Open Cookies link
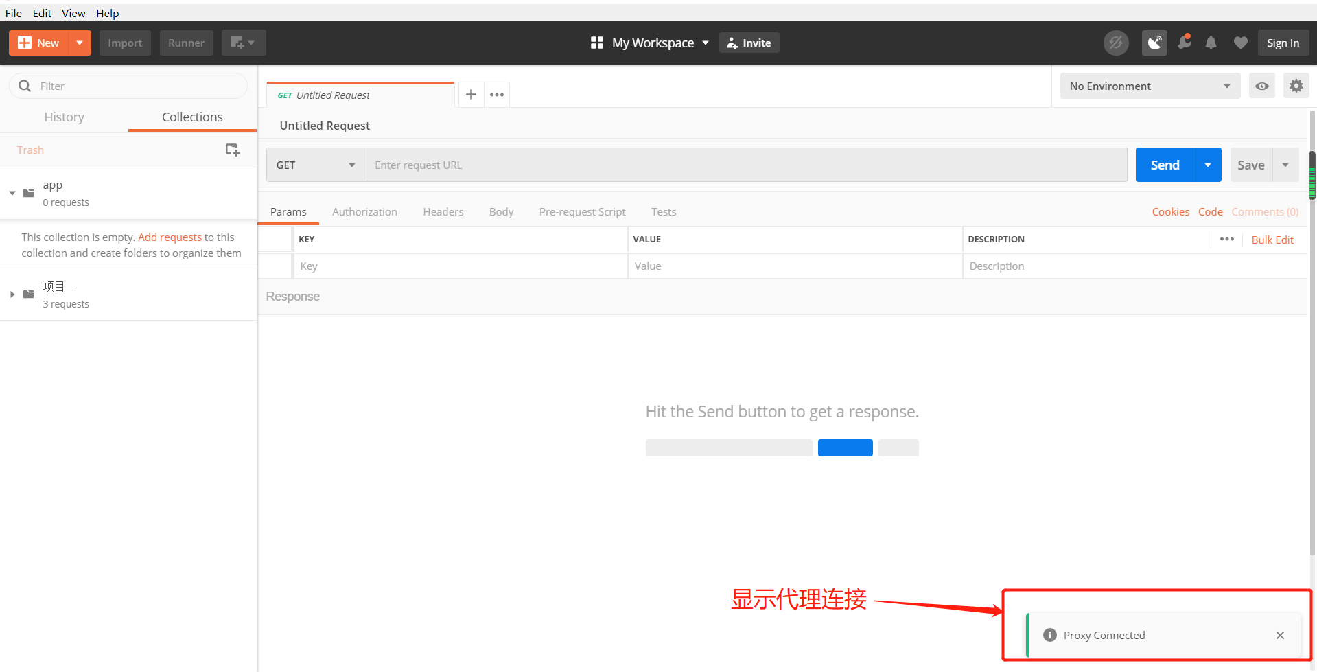1317x672 pixels. pyautogui.click(x=1170, y=212)
